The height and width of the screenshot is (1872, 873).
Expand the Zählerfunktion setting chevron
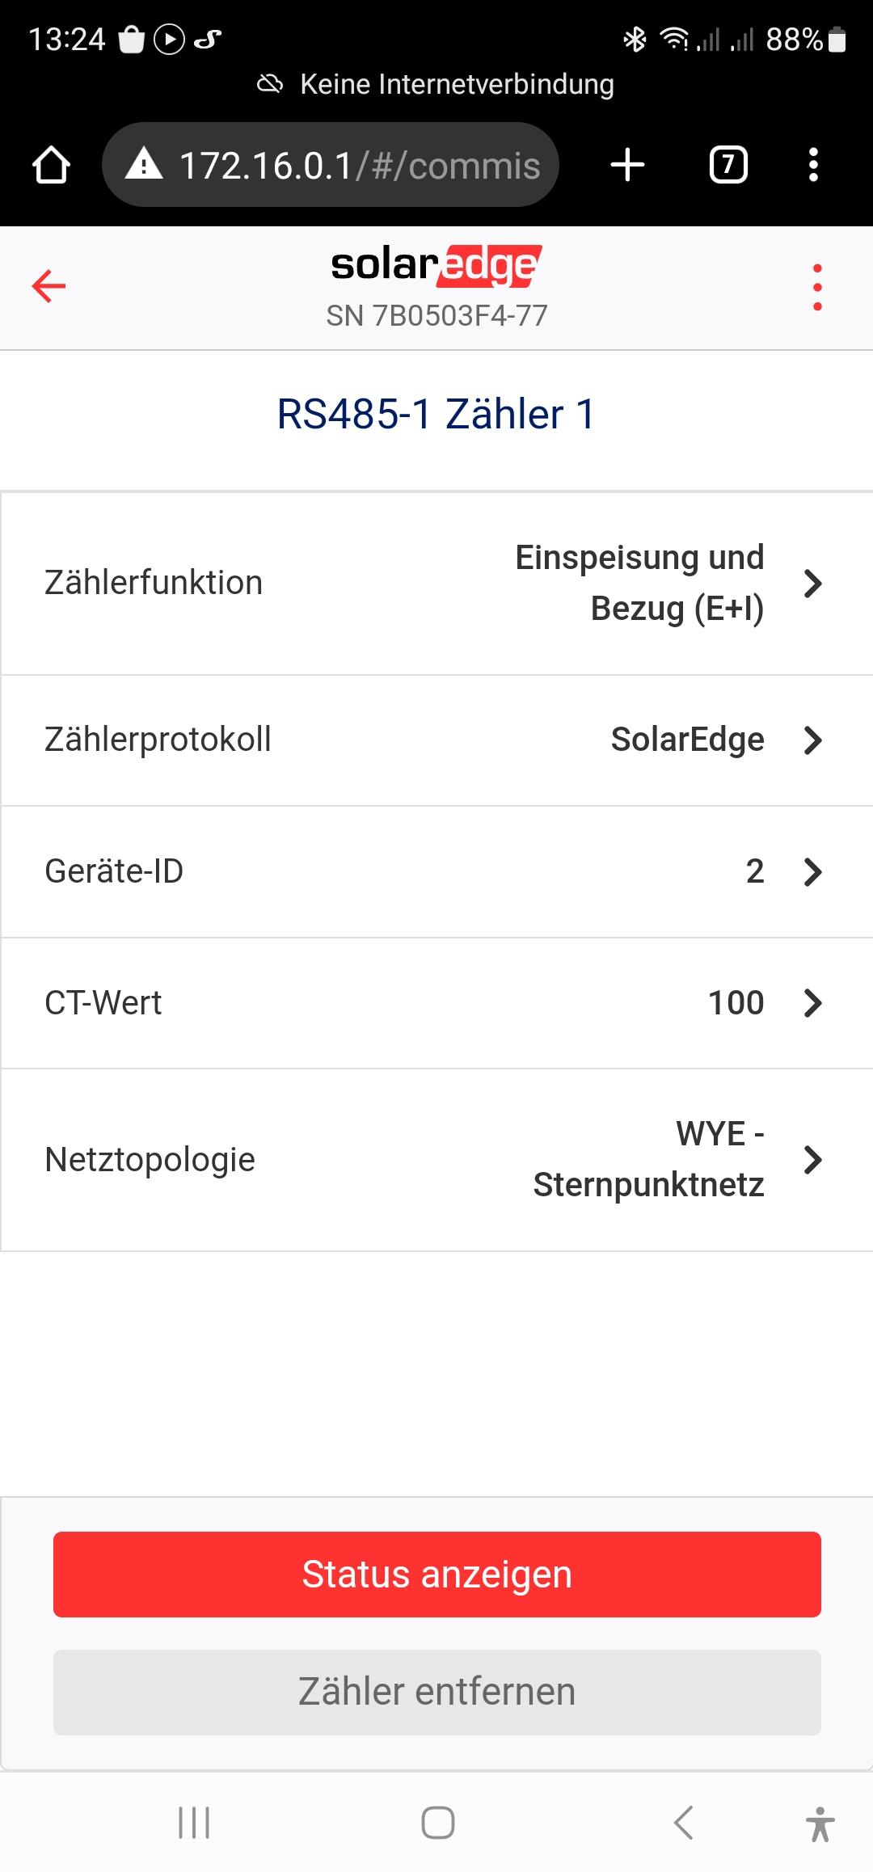click(x=813, y=583)
